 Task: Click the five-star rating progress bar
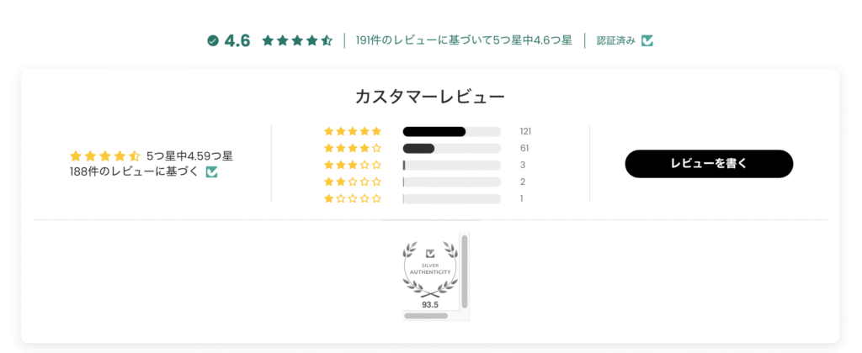point(451,131)
